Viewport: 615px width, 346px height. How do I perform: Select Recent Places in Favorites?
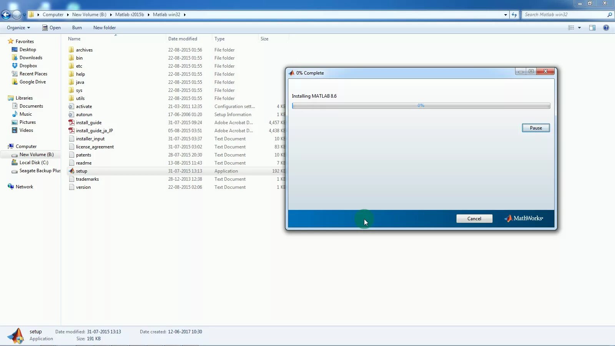tap(33, 74)
